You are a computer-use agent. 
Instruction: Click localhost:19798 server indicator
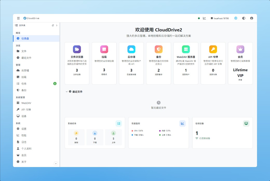coord(220,18)
